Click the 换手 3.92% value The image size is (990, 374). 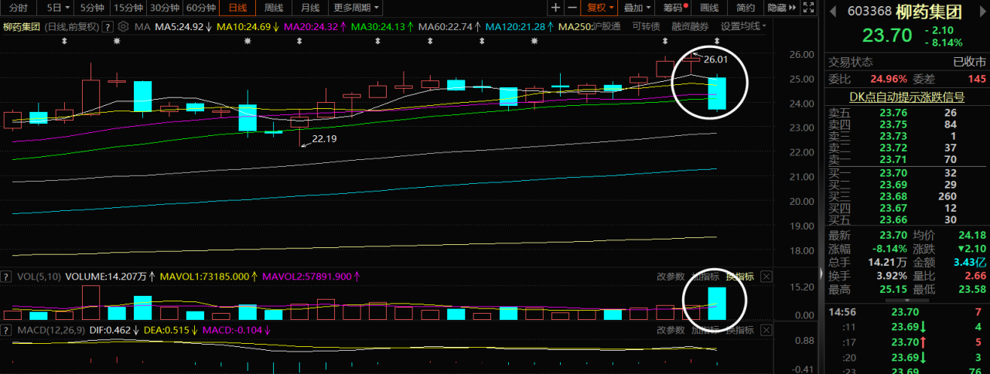(x=893, y=276)
